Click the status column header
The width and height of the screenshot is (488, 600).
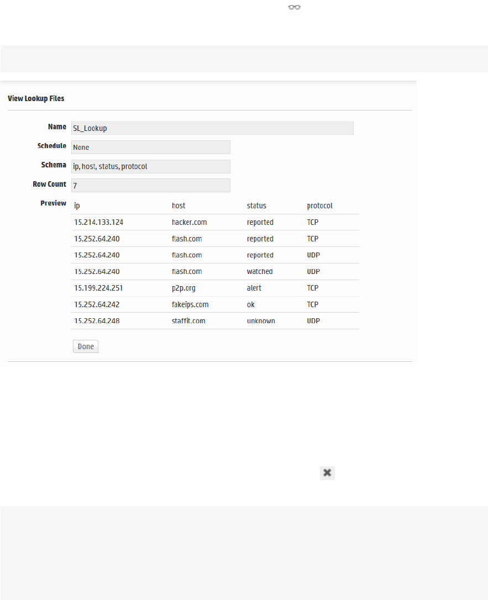click(x=256, y=206)
